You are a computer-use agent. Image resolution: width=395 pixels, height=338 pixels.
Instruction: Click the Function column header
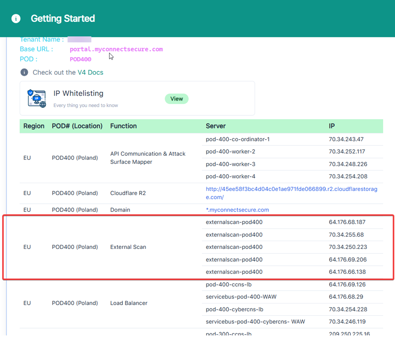pyautogui.click(x=123, y=126)
